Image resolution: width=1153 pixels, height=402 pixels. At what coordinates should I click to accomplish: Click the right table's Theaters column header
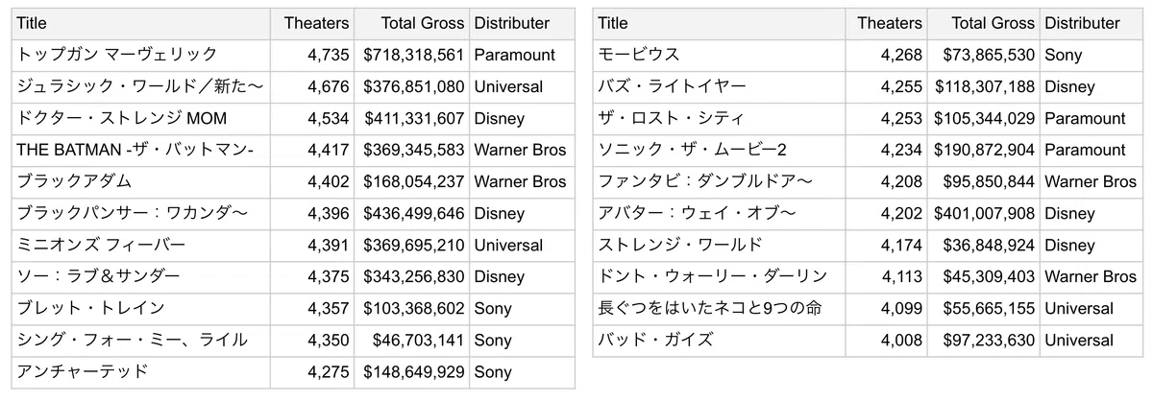884,23
